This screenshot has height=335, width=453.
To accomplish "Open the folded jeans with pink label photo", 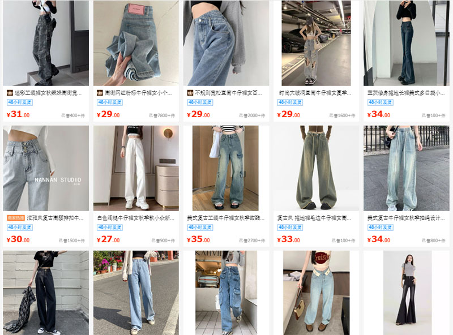I will coord(136,43).
